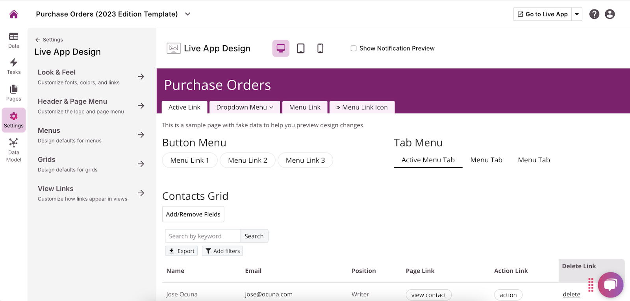Expand the Dropdown Menu in preview header
This screenshot has height=301, width=630.
click(x=245, y=107)
